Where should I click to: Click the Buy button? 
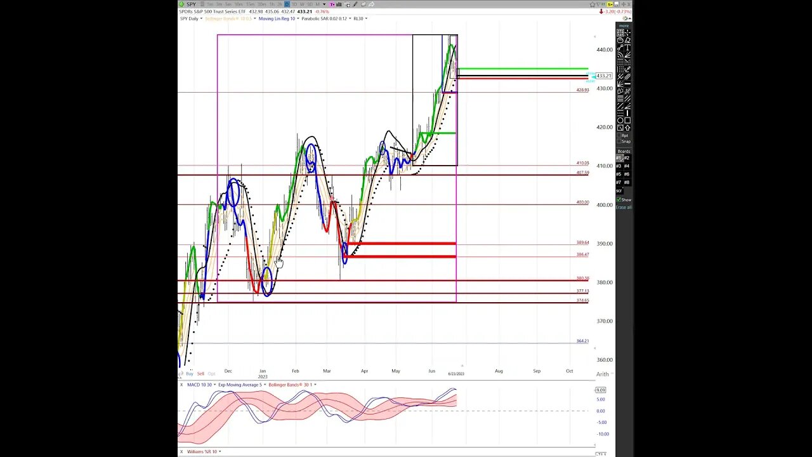click(189, 373)
